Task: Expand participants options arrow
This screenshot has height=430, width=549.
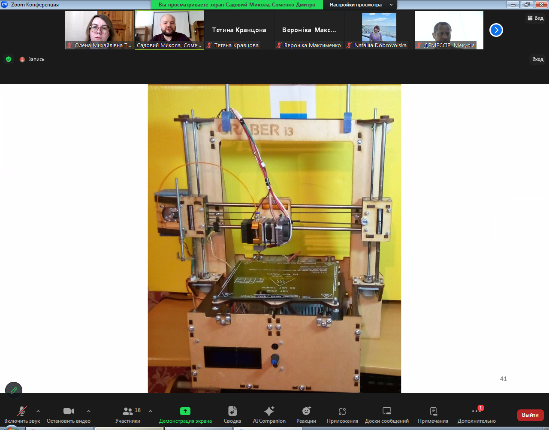Action: click(151, 411)
